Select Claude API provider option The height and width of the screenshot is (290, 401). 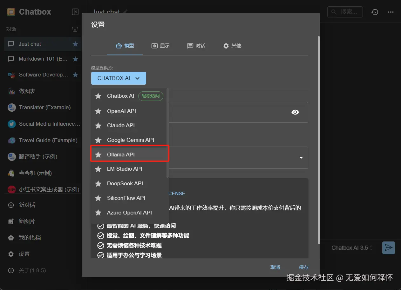tap(129, 125)
